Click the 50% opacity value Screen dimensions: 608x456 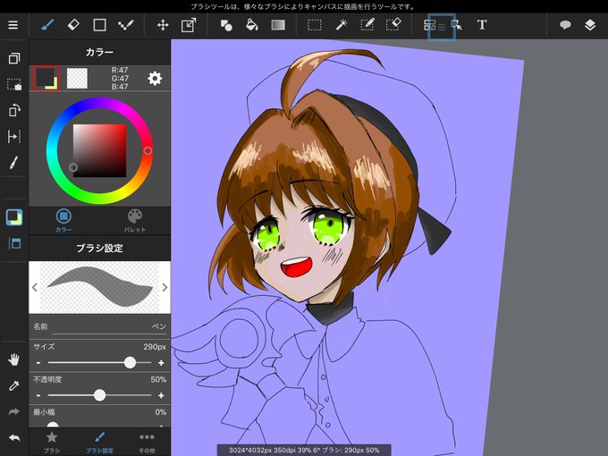[x=158, y=379]
